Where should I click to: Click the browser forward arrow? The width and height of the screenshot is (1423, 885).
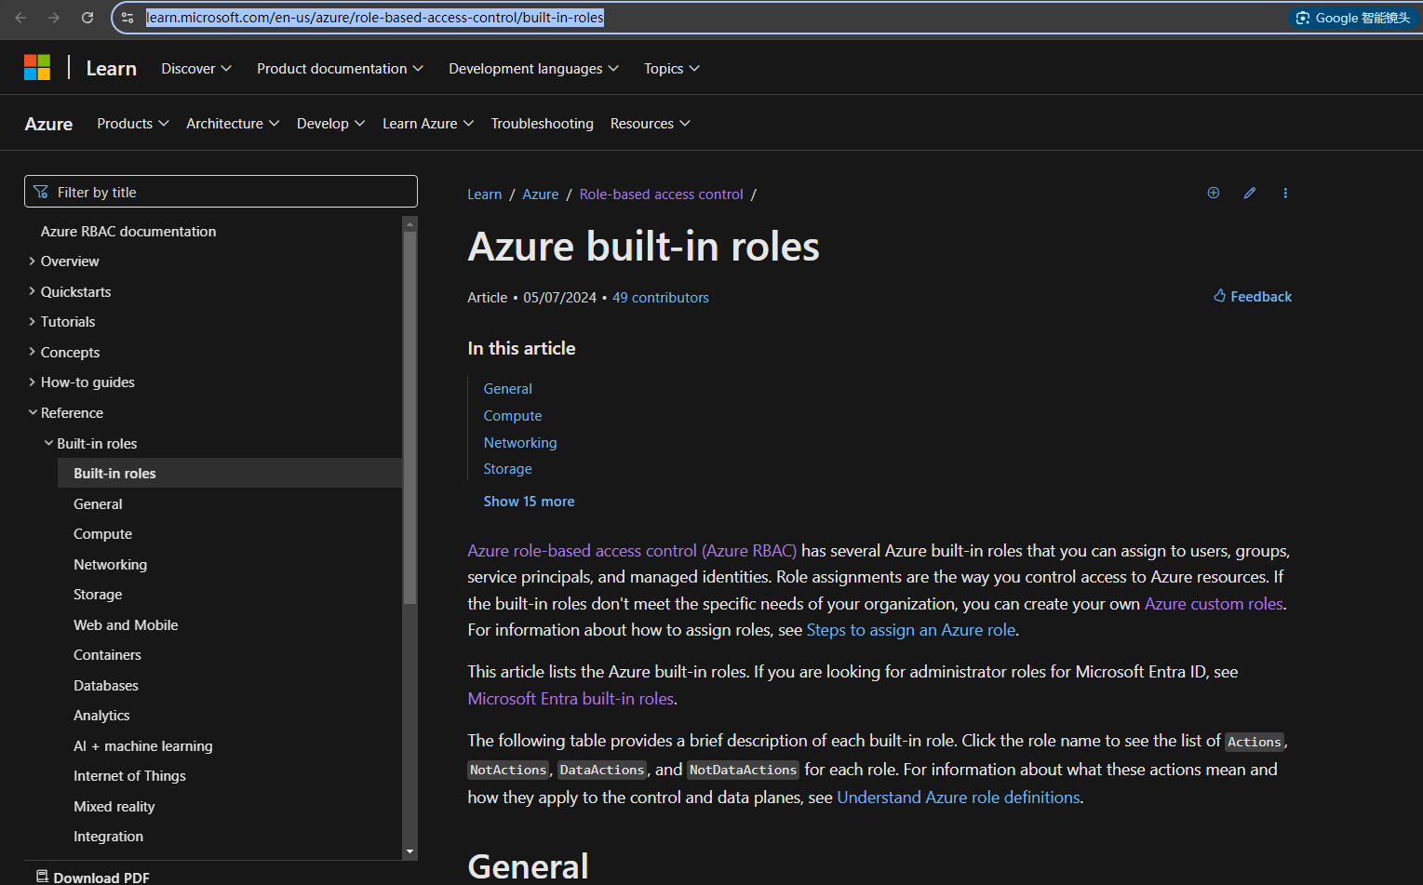point(54,18)
